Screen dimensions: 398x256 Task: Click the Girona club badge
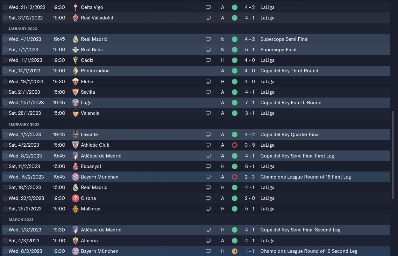pos(75,198)
